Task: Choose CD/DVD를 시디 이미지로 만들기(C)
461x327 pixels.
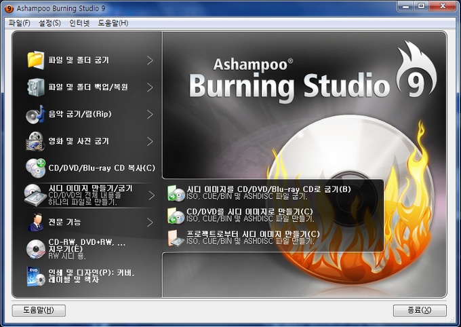Action: pyautogui.click(x=249, y=212)
